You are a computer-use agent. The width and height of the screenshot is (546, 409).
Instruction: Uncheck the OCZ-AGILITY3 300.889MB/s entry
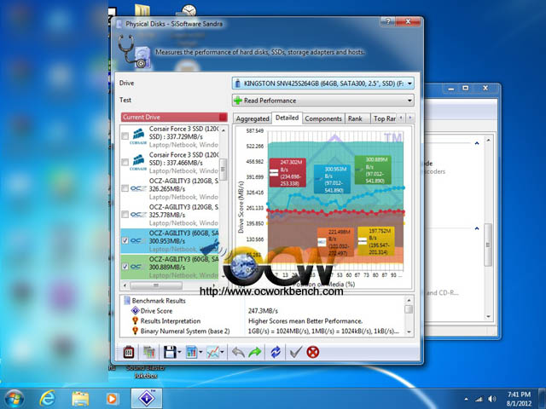pyautogui.click(x=125, y=267)
